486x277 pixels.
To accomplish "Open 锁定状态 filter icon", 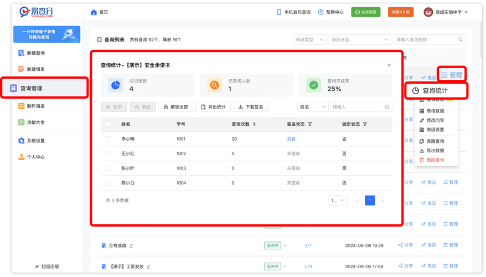I will coord(365,124).
